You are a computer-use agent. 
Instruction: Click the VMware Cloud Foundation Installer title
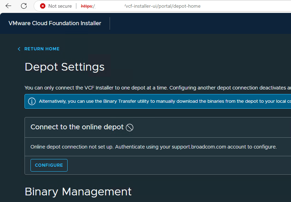55,23
